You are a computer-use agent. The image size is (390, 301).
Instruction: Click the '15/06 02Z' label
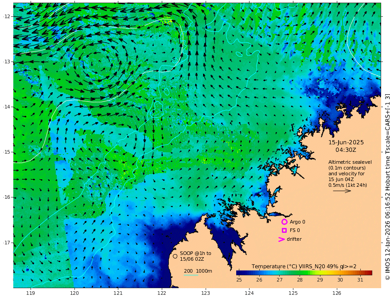coord(192,259)
